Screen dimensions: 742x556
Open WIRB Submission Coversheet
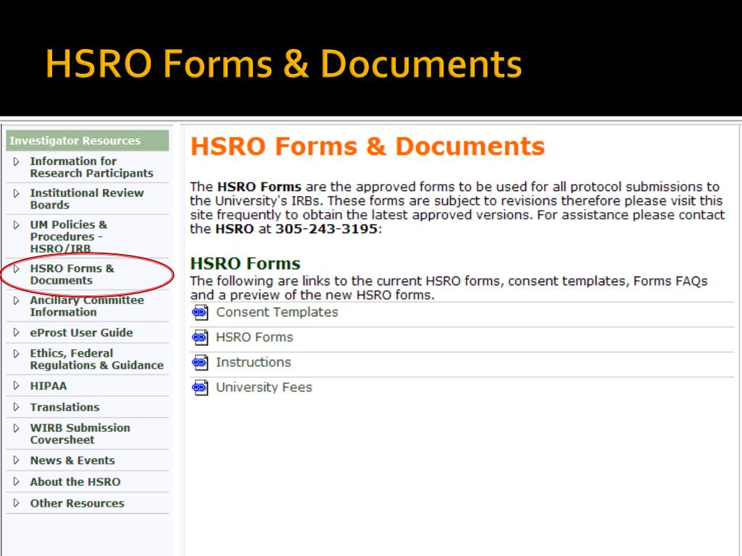pyautogui.click(x=80, y=434)
